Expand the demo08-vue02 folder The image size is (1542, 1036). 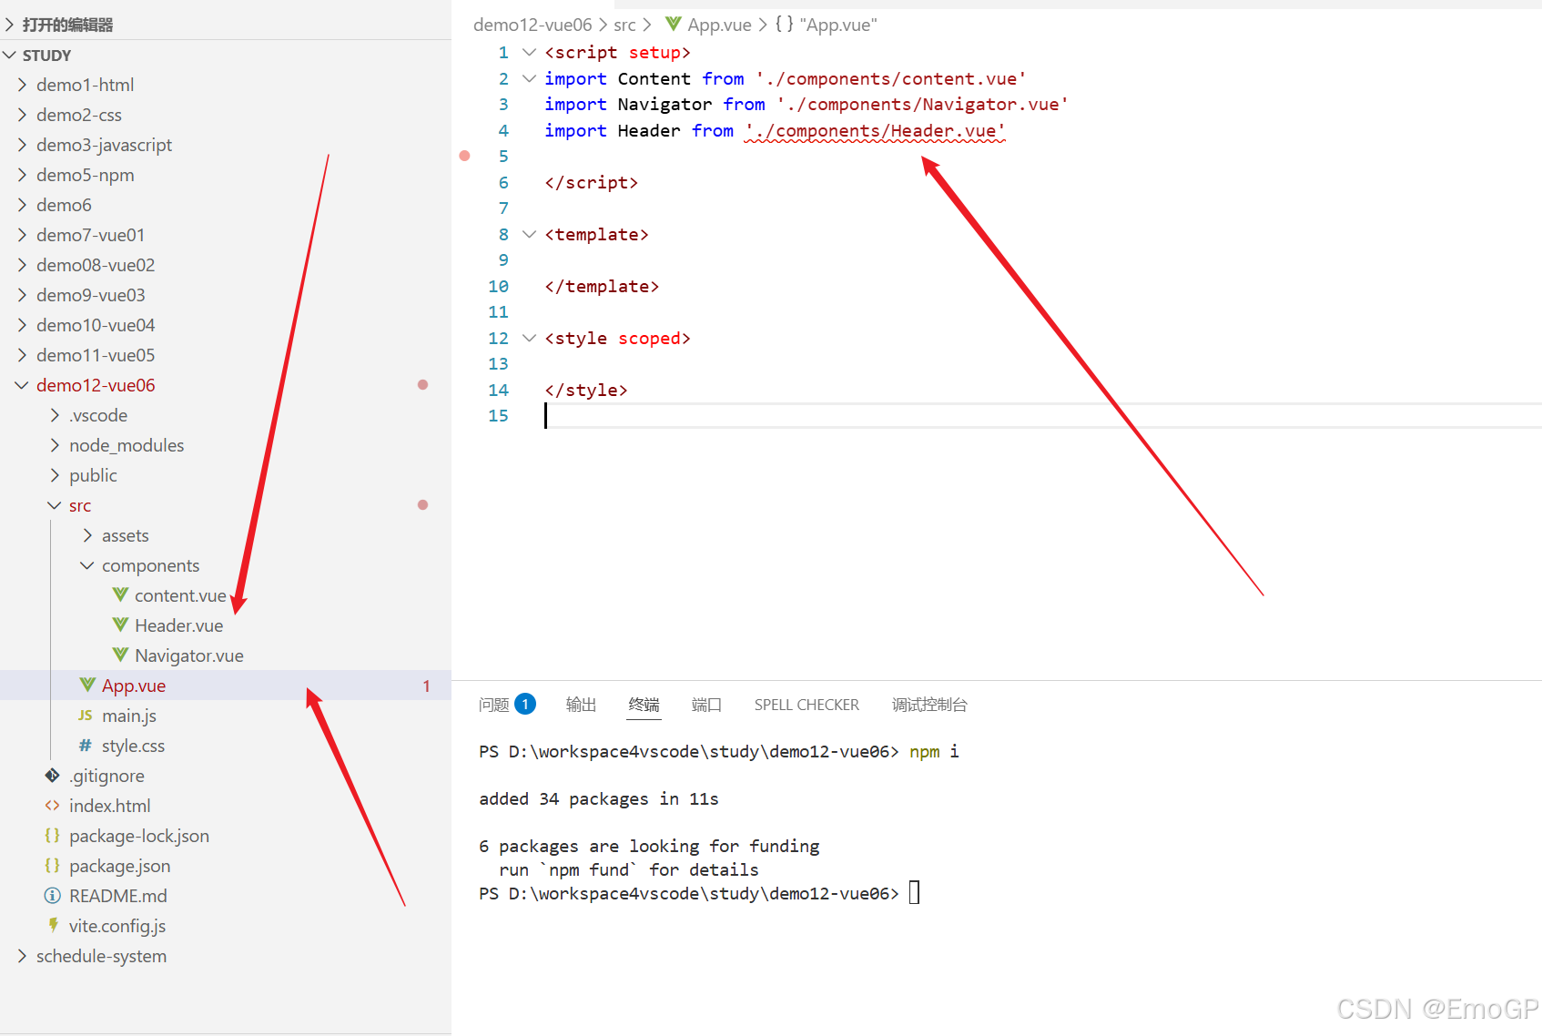click(x=22, y=265)
